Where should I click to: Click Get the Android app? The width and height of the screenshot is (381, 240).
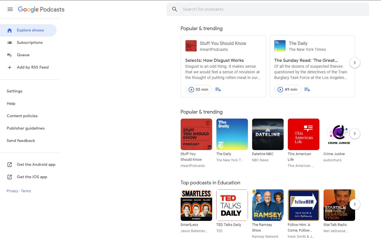[x=36, y=165]
